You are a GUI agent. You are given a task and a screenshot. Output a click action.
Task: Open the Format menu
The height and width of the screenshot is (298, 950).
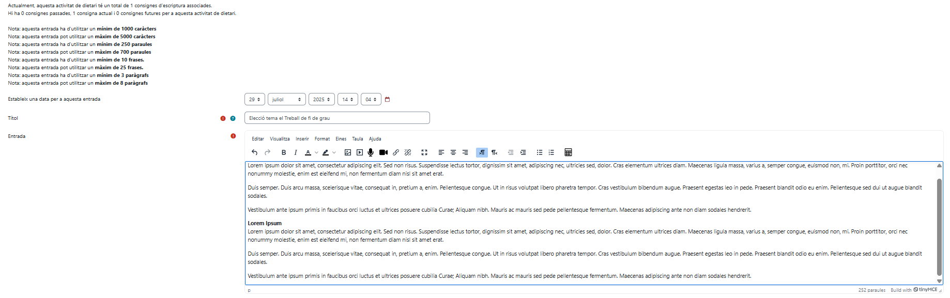322,139
